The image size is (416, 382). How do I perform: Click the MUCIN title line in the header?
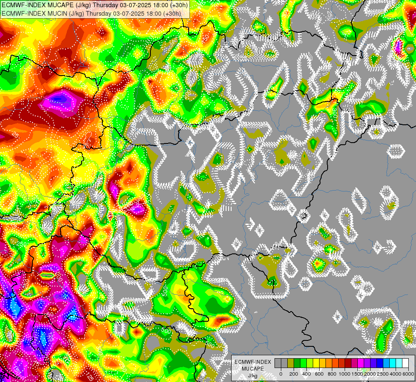(x=91, y=13)
